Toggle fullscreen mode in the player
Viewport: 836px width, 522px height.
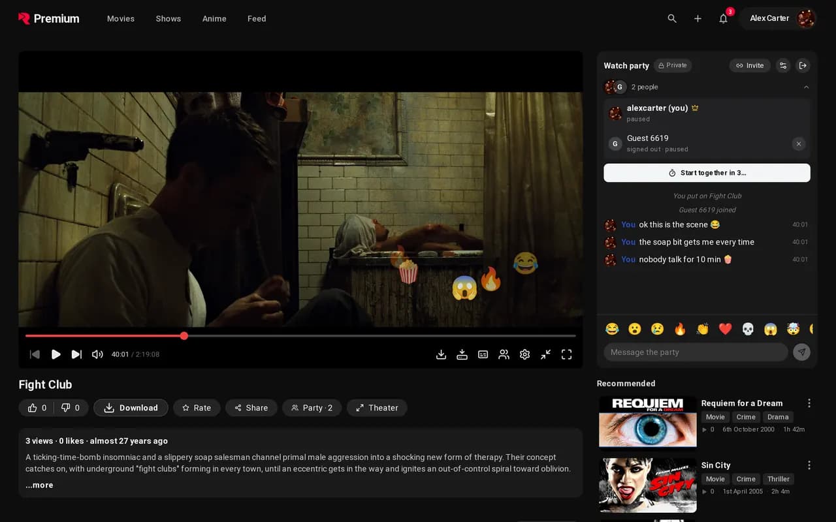coord(567,354)
